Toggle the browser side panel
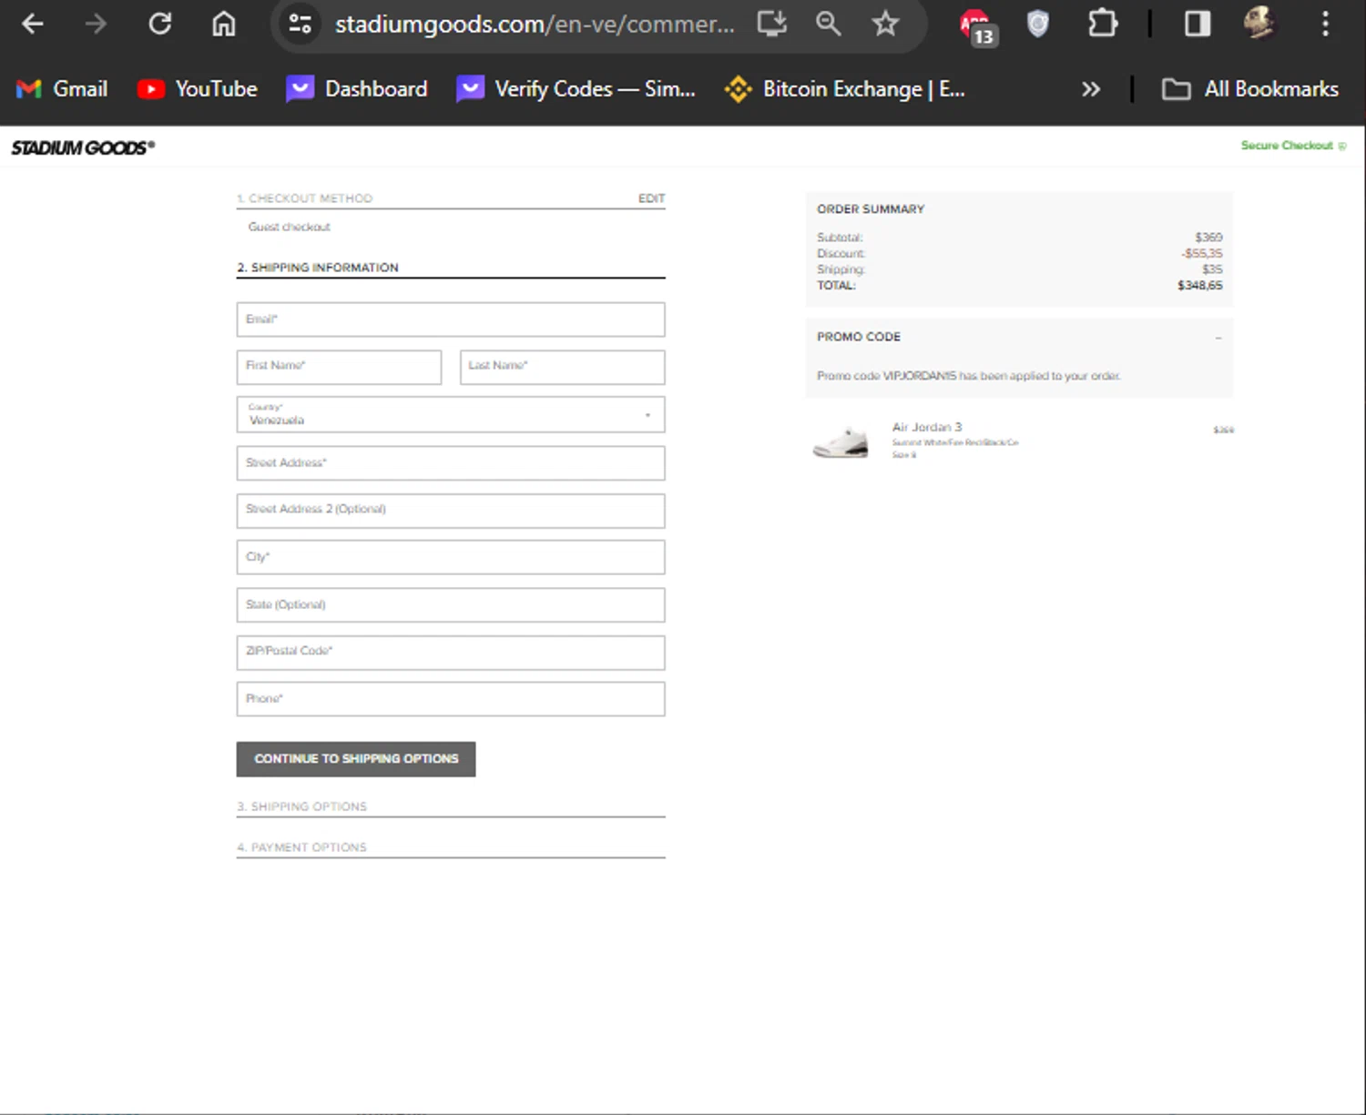1366x1115 pixels. 1197,24
